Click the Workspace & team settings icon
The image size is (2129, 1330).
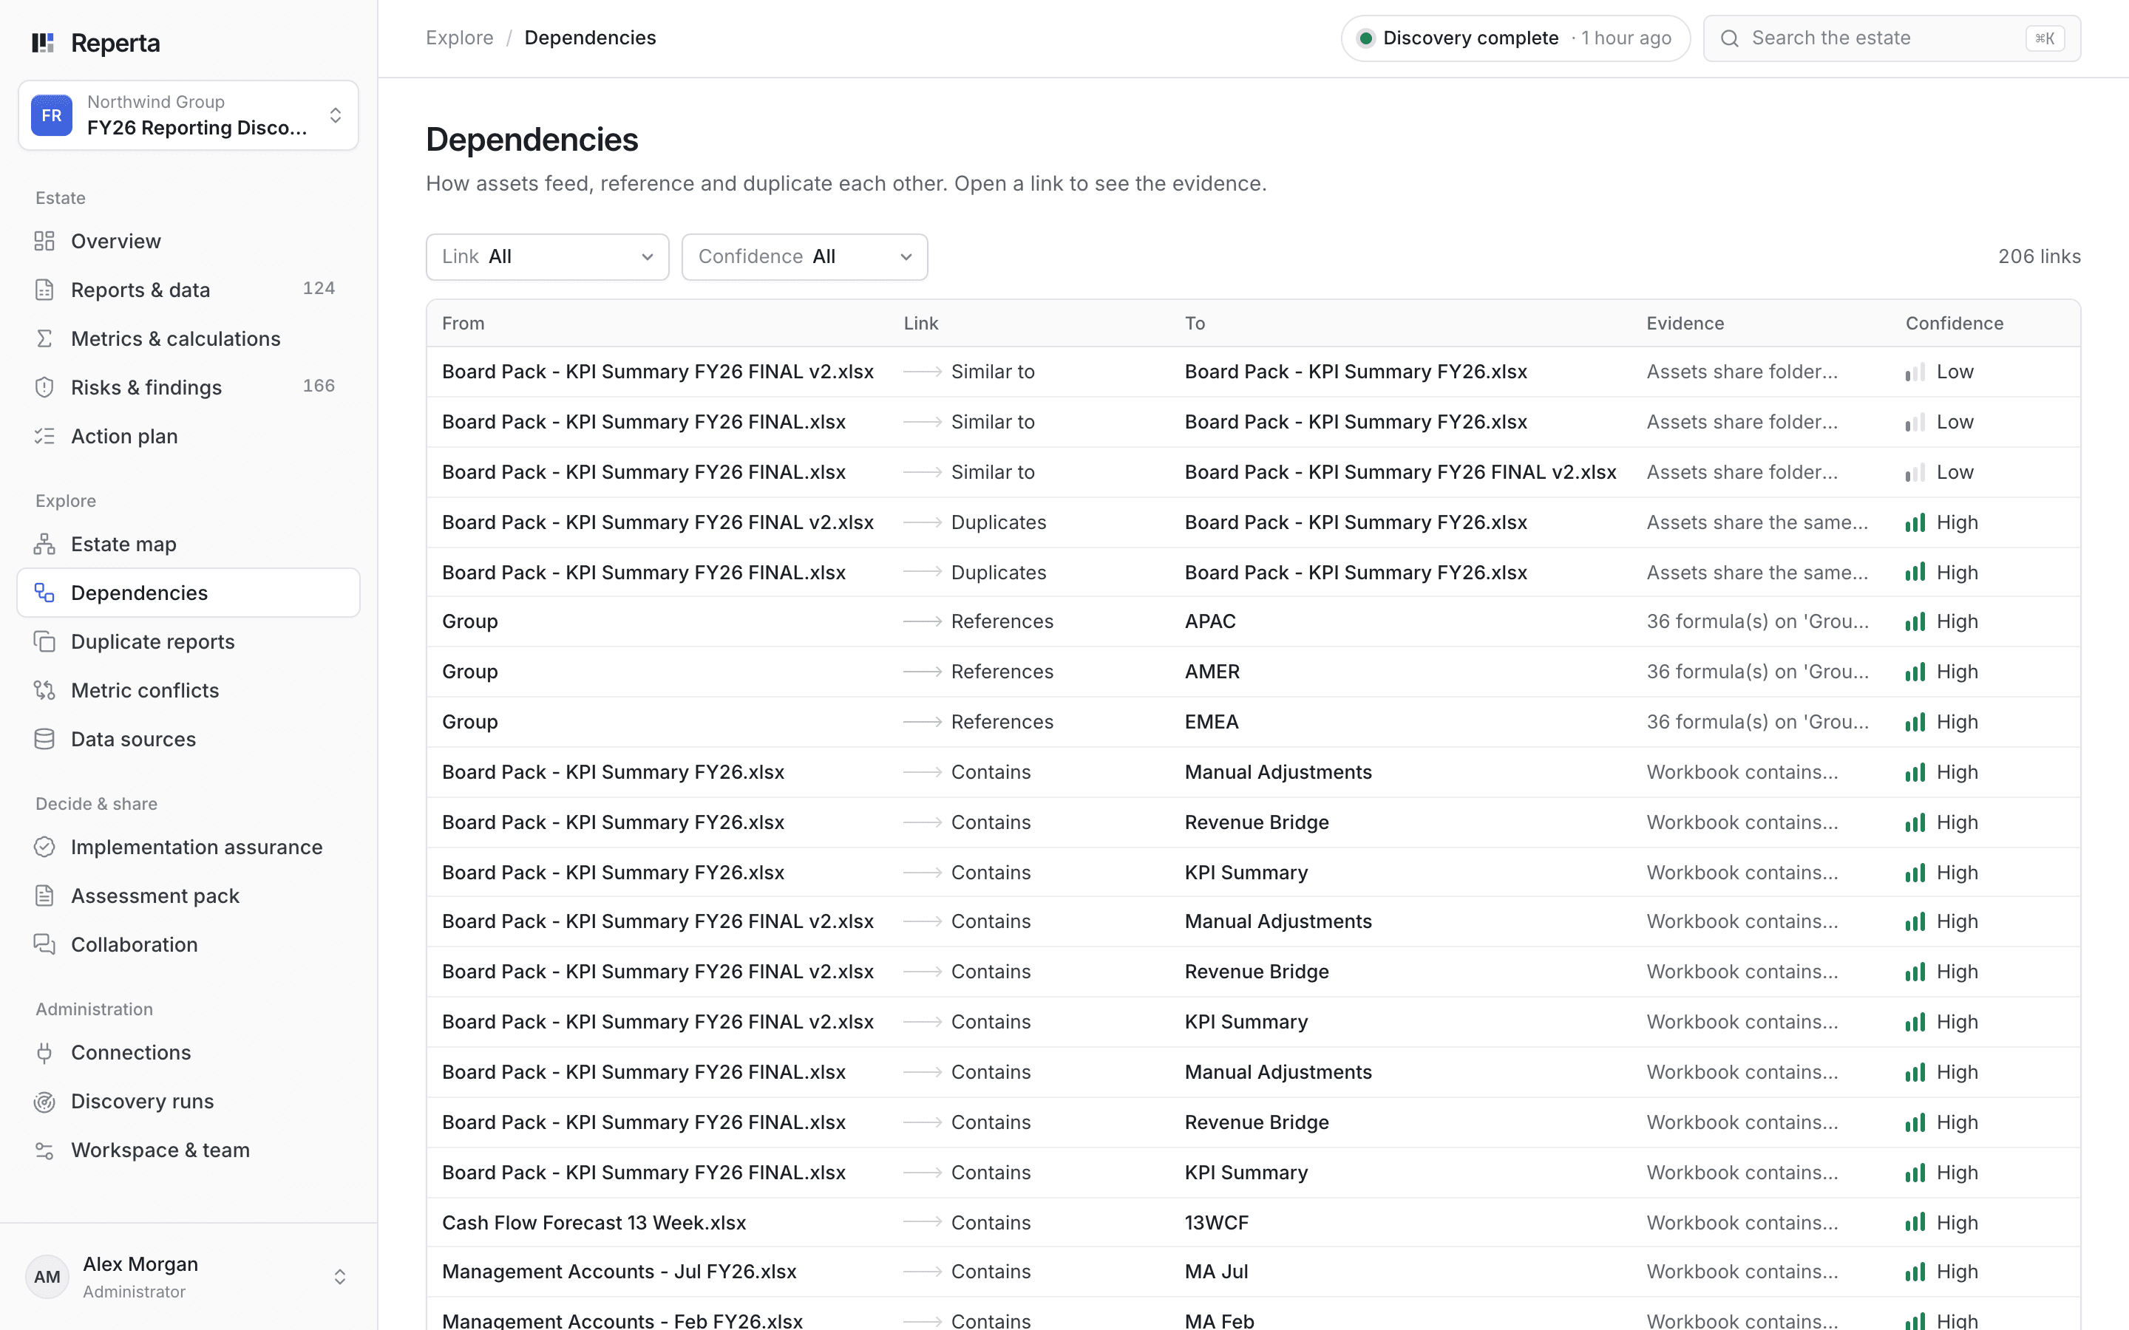pos(44,1150)
